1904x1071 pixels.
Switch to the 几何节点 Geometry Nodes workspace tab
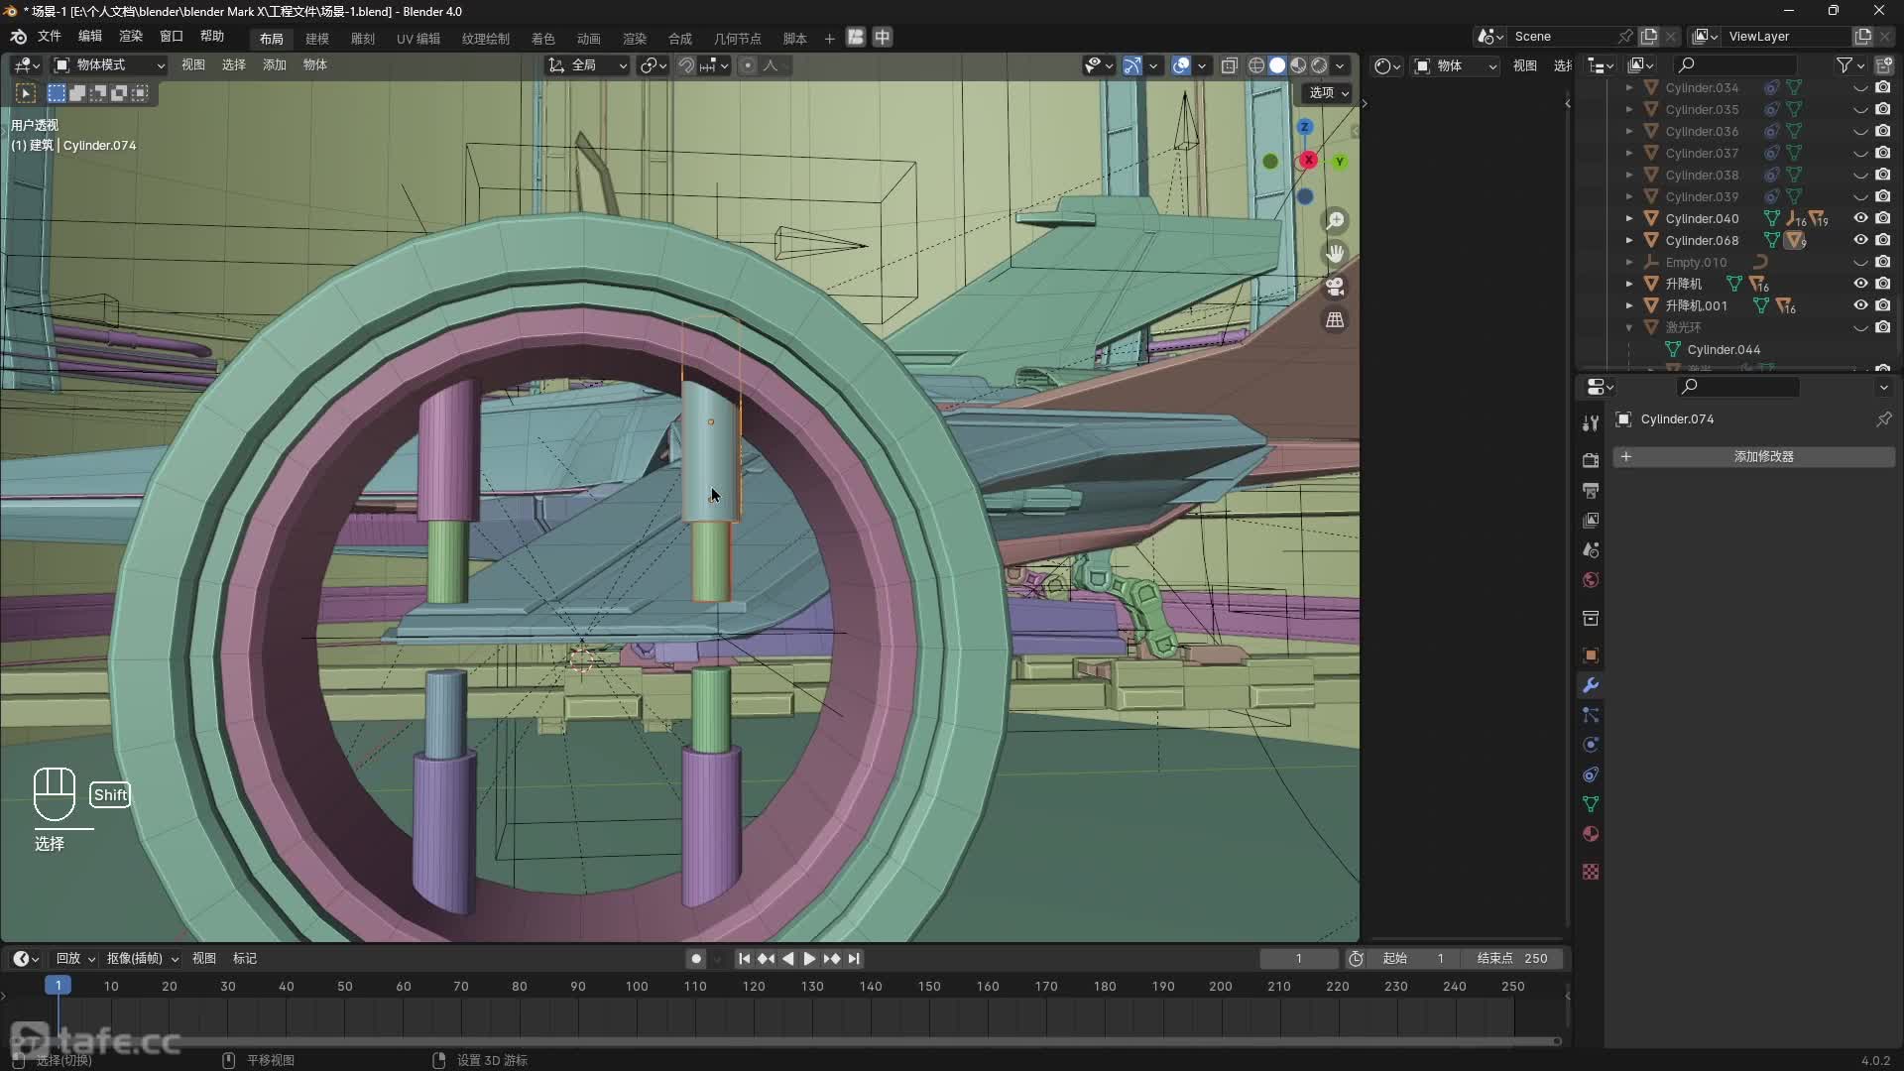[x=738, y=39]
